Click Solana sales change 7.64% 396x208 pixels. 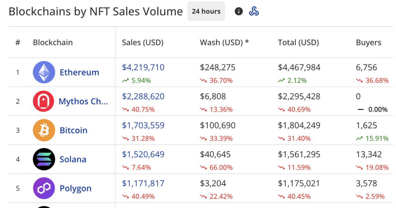click(x=137, y=167)
